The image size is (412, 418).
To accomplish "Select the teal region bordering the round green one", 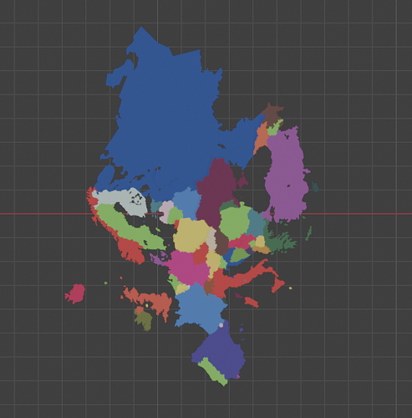I will (x=257, y=223).
